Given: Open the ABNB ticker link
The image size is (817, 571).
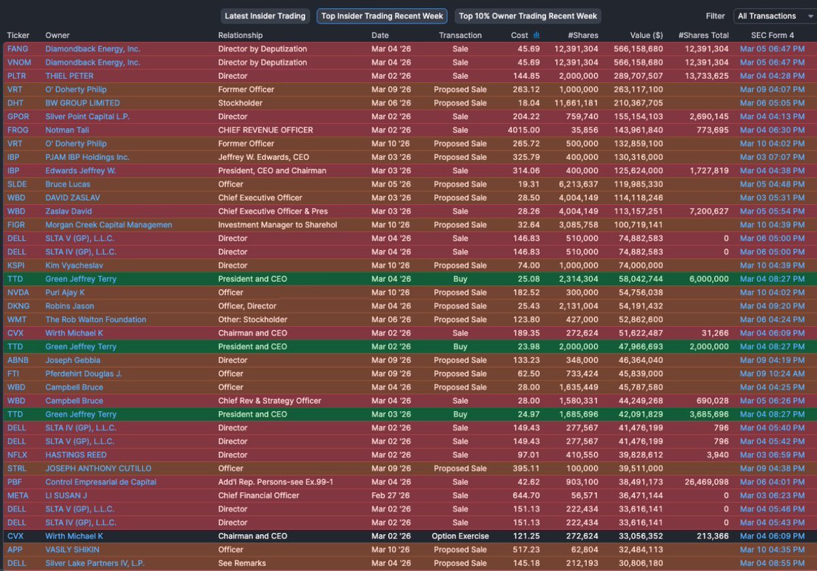Looking at the screenshot, I should [x=18, y=360].
